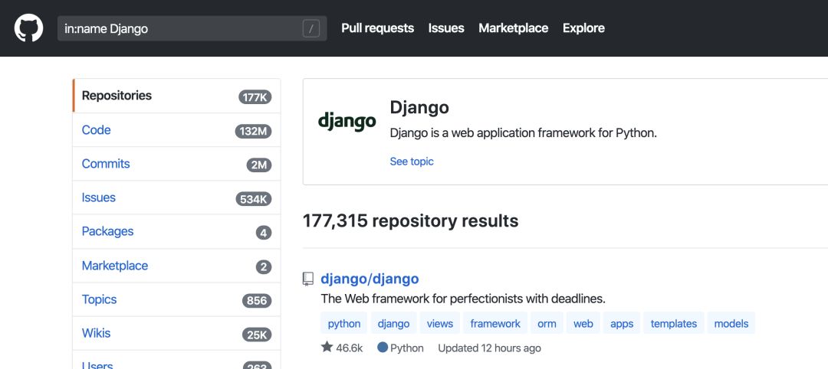The height and width of the screenshot is (369, 828).
Task: Click the 534K issues count badge
Action: pos(254,199)
